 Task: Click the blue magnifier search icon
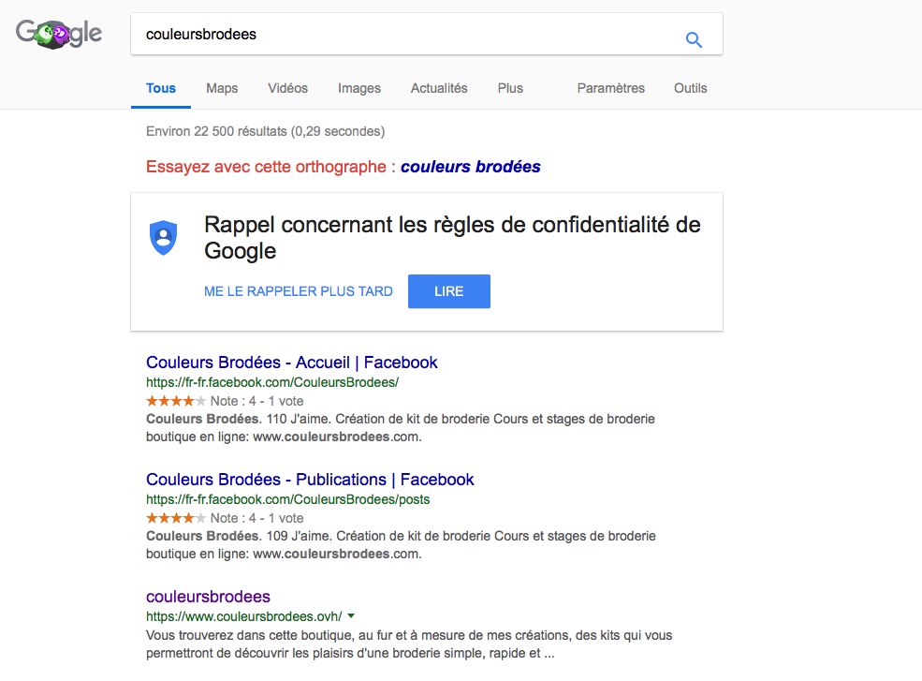tap(694, 39)
